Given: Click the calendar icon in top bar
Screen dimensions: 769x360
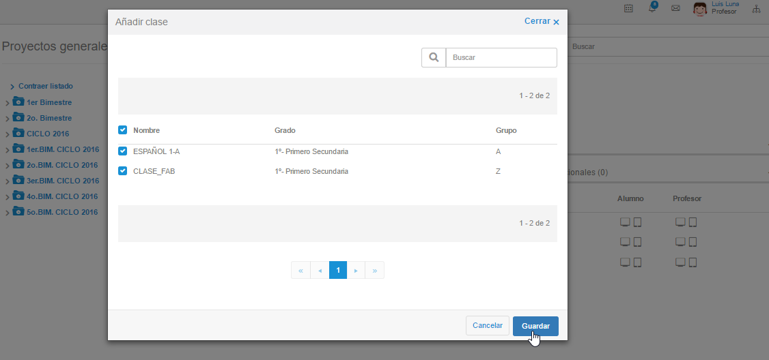Looking at the screenshot, I should (628, 8).
